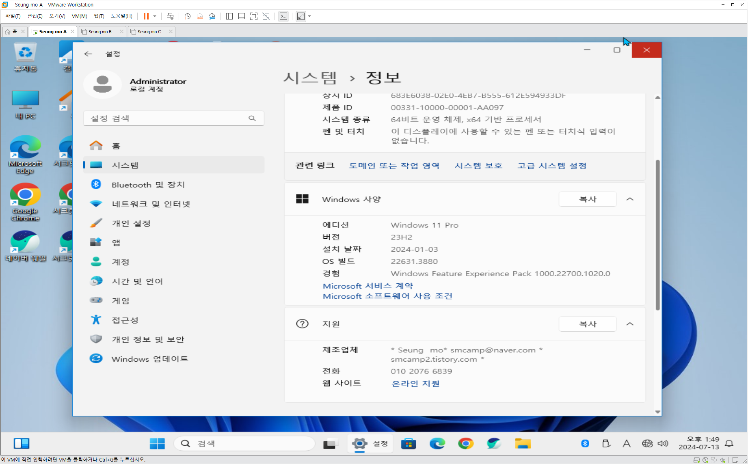Collapse the 지원 section chevron
The width and height of the screenshot is (748, 464).
pyautogui.click(x=630, y=324)
